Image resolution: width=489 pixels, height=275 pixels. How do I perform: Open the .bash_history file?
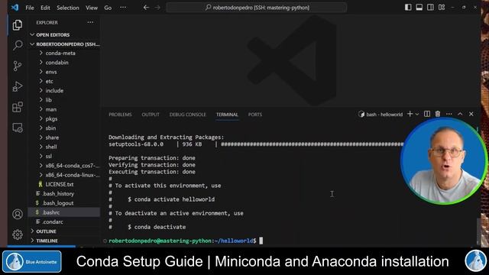click(x=64, y=193)
